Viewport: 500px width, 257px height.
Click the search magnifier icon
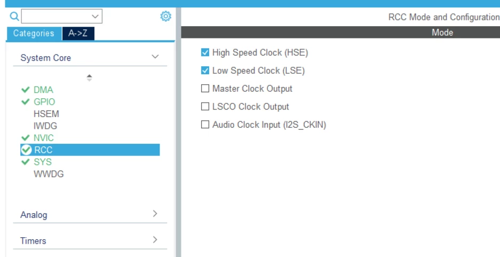point(14,16)
